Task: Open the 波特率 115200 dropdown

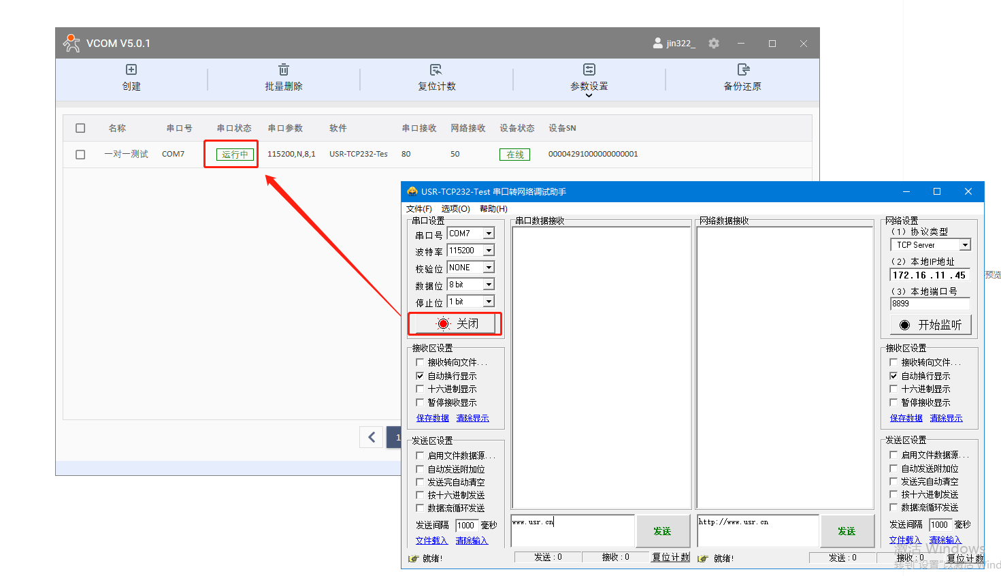Action: coord(489,251)
